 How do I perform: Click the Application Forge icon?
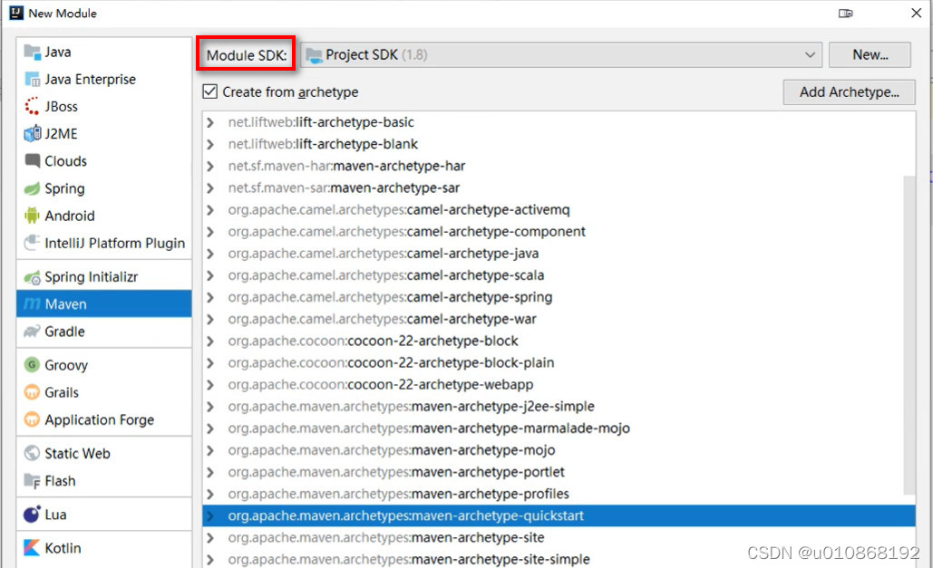32,419
